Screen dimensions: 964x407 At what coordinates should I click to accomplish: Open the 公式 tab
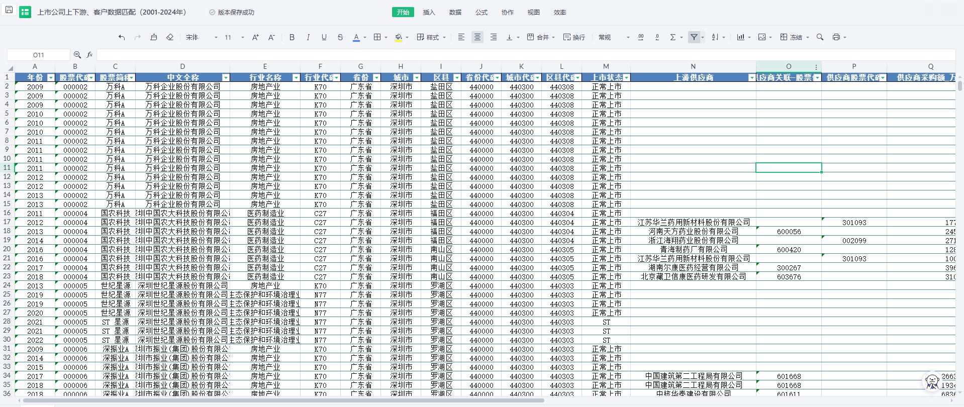tap(481, 12)
